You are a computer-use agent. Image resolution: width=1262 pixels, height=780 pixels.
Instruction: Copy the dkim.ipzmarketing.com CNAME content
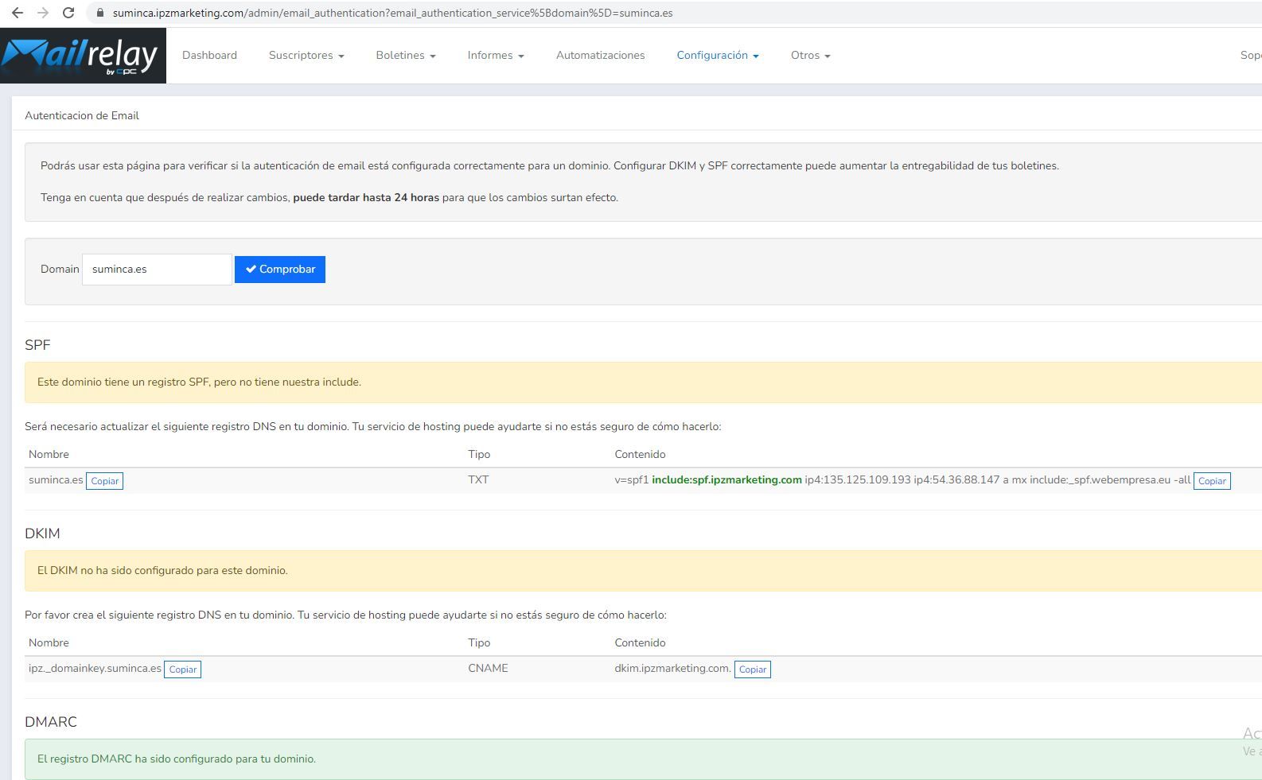pos(752,669)
